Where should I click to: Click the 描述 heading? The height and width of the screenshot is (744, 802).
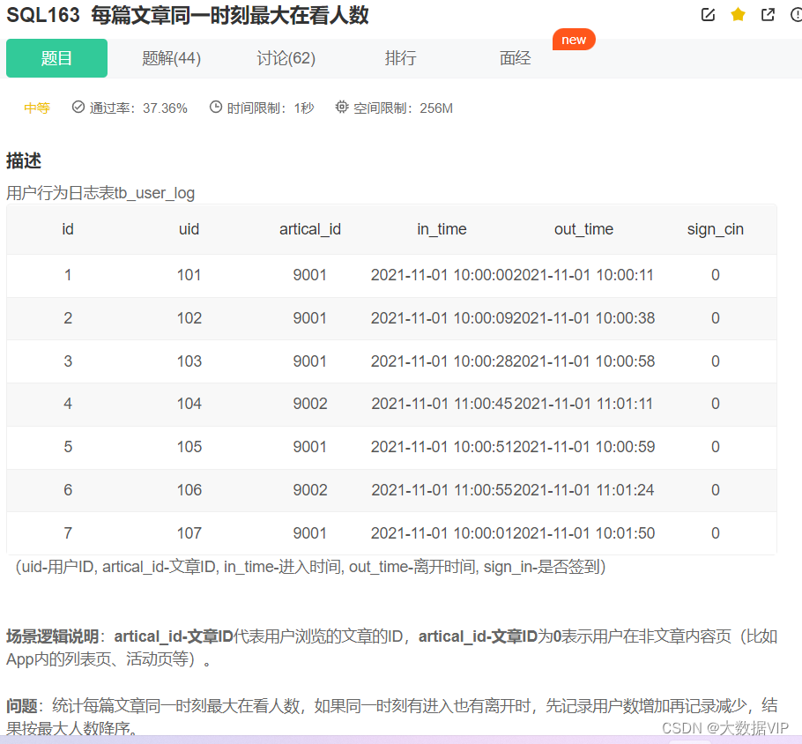[x=24, y=160]
